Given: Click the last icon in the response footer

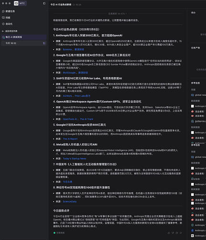Looking at the screenshot, I should pyautogui.click(x=181, y=233).
